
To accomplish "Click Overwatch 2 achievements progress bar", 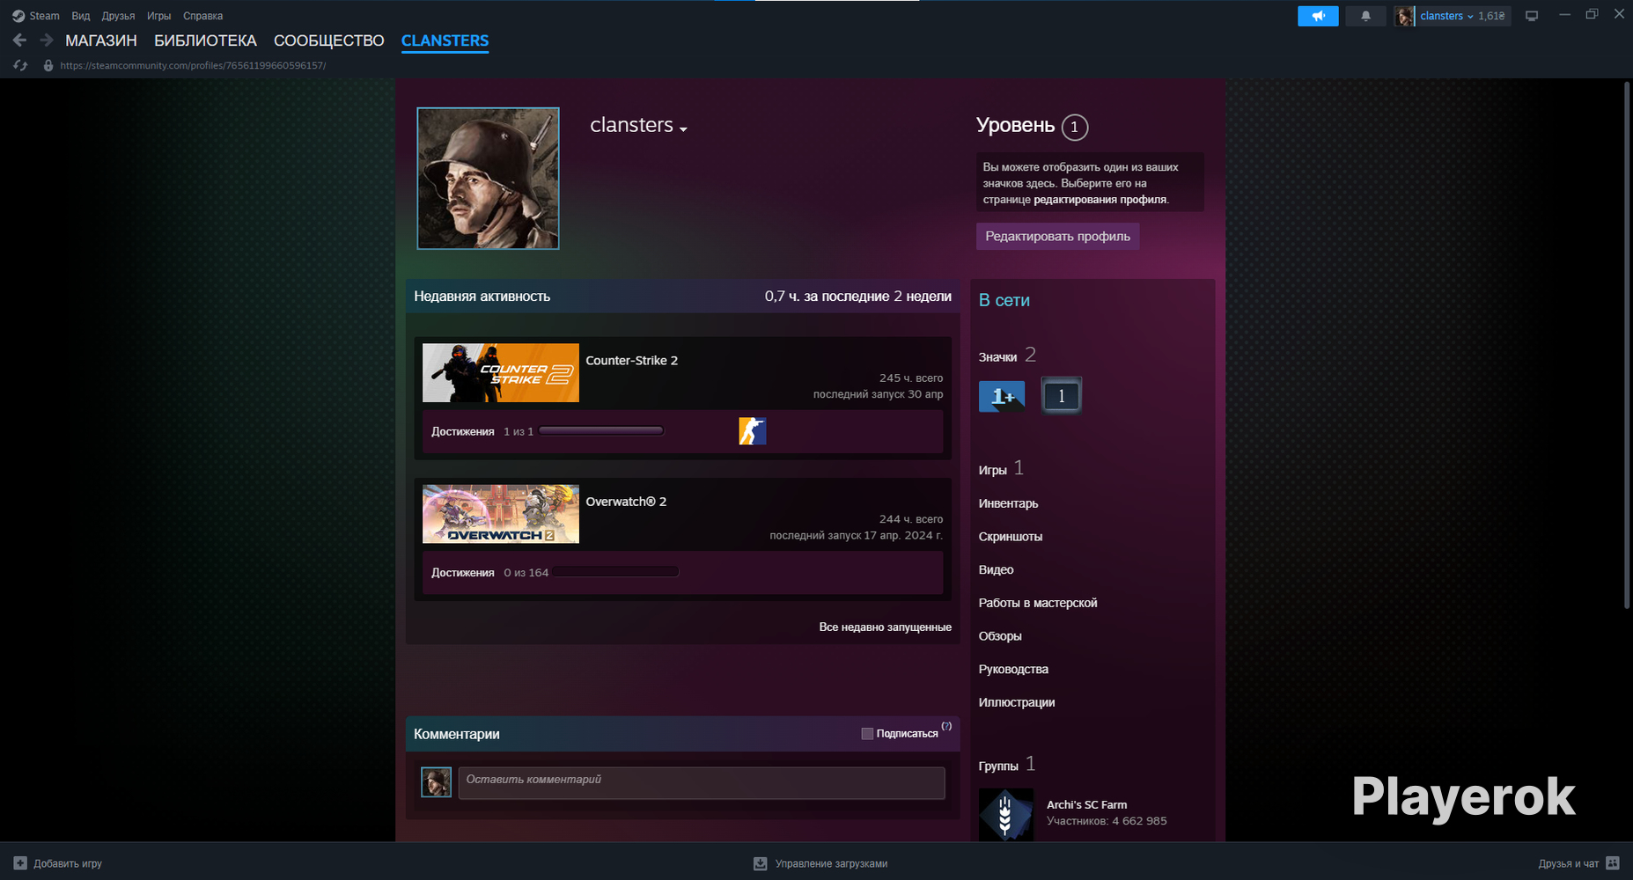I will tap(616, 572).
